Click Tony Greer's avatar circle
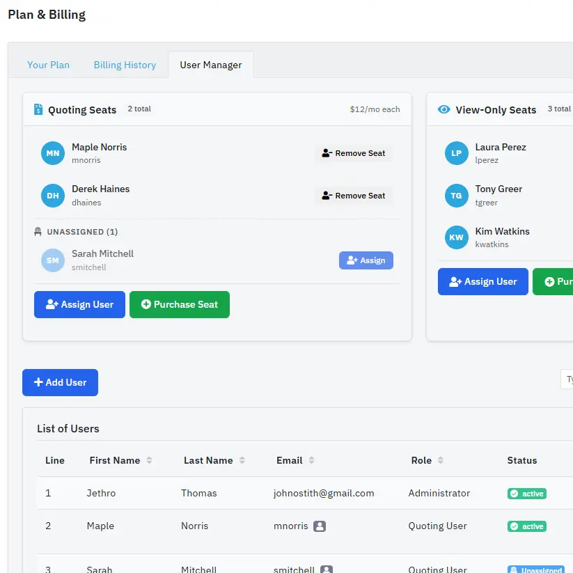The height and width of the screenshot is (573, 573). (456, 195)
